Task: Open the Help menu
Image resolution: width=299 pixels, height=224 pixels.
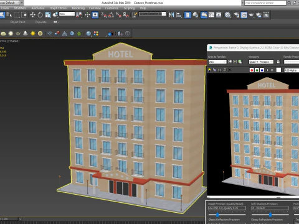Action: click(x=143, y=8)
